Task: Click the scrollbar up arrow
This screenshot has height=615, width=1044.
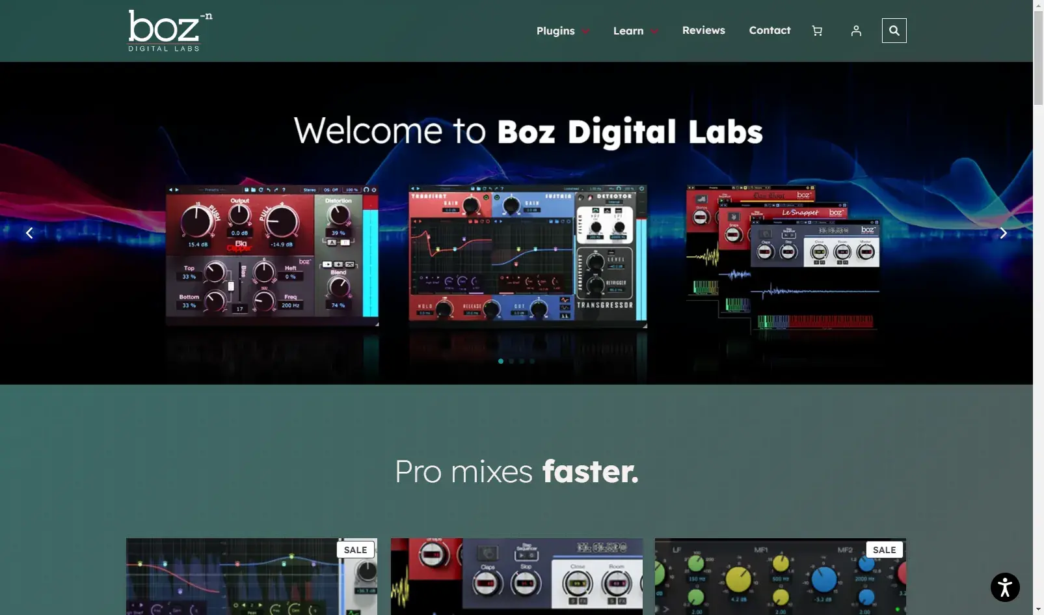Action: pos(1038,5)
